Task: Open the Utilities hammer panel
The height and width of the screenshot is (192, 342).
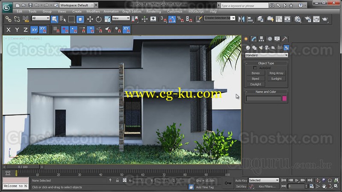Action: (x=284, y=39)
